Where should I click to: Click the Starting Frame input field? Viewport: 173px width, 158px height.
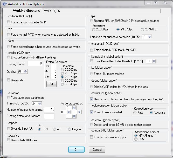pyautogui.click(x=35, y=63)
